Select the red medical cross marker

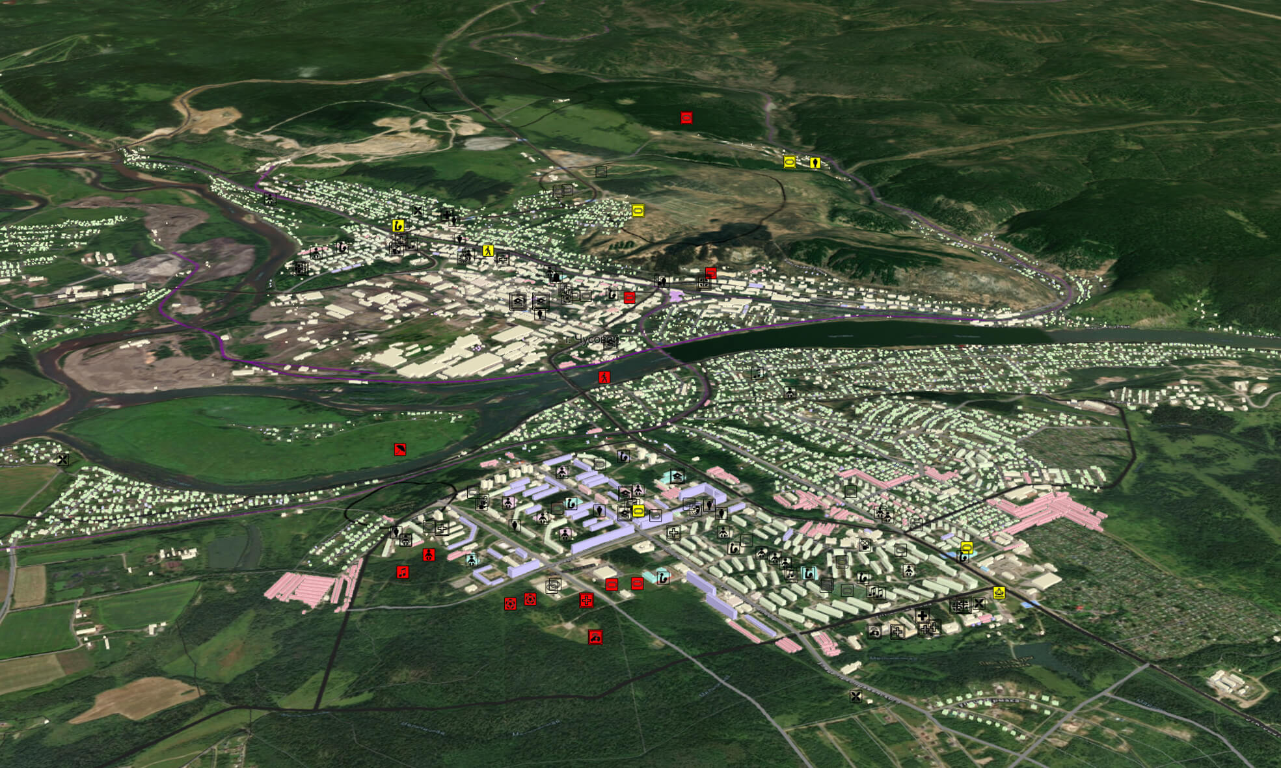coord(586,600)
